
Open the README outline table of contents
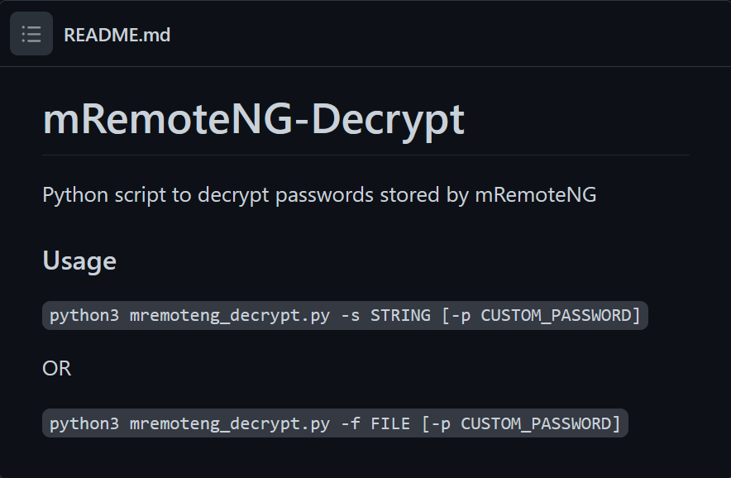point(31,34)
